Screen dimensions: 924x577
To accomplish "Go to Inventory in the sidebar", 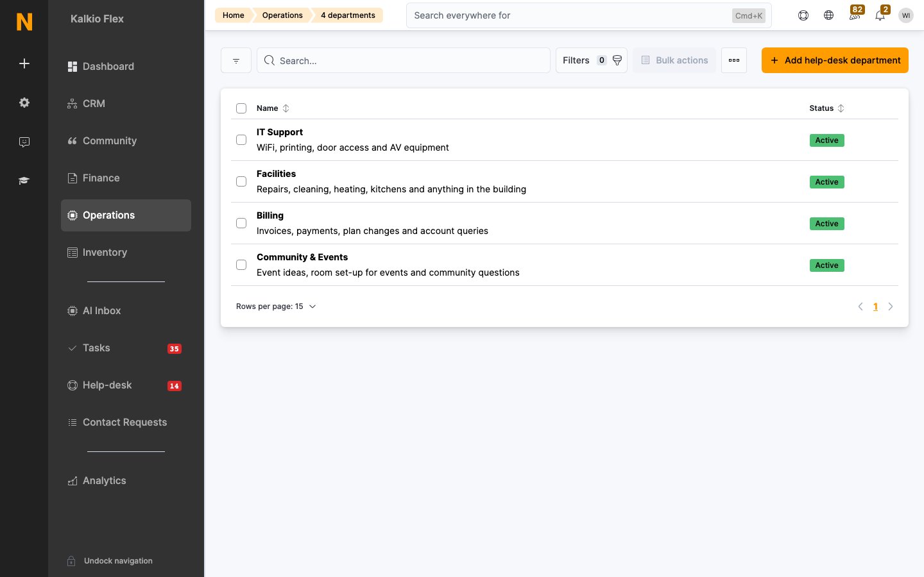I will [x=126, y=253].
